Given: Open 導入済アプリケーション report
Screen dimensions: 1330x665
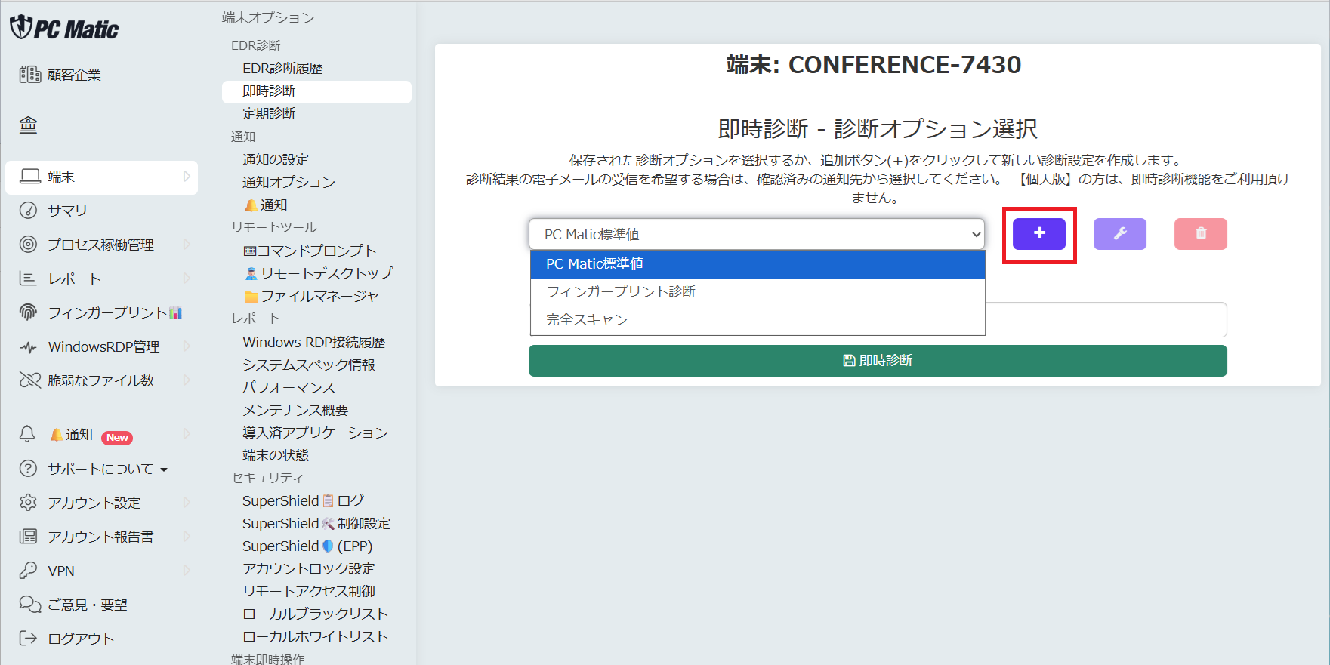Looking at the screenshot, I should 316,433.
